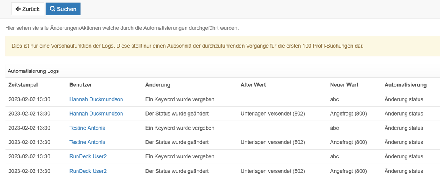Open the second Testine Antonia link
This screenshot has height=183, width=440.
(x=87, y=142)
